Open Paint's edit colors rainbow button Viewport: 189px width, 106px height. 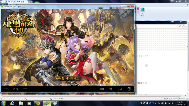(x=142, y=12)
